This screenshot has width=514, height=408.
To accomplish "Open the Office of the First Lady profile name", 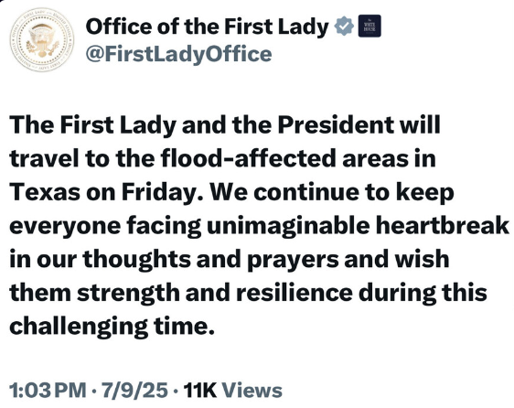I will tap(207, 27).
